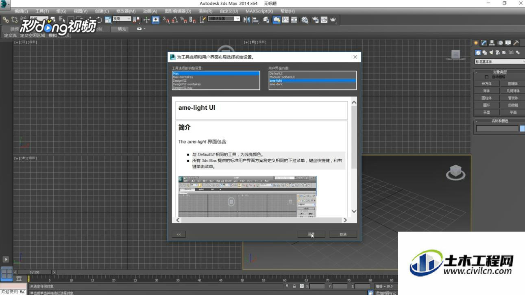
Task: Create a 茶壶 primitive
Action: tap(486, 112)
